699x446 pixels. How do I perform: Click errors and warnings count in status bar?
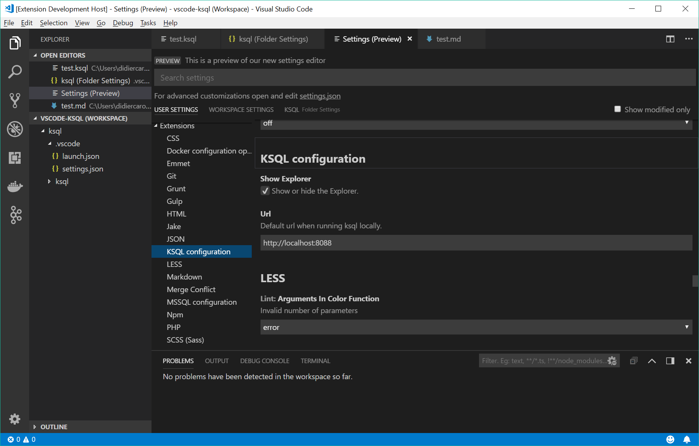[22, 440]
